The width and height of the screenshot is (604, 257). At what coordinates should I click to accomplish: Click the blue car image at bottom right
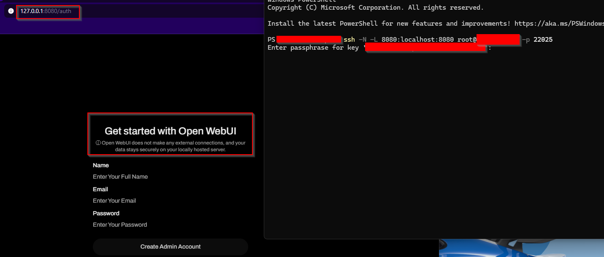521,248
